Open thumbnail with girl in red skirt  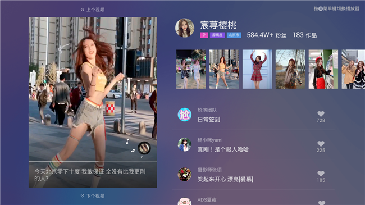click(323, 69)
